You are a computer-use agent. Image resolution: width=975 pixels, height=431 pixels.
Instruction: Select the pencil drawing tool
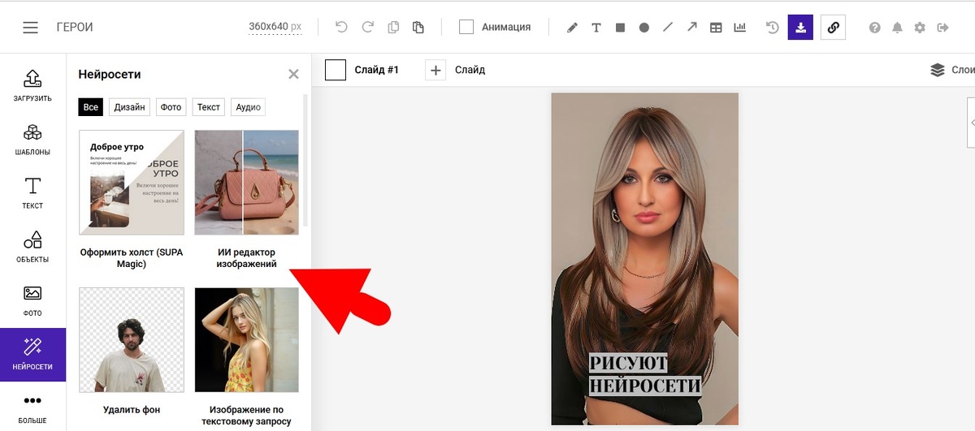(x=572, y=28)
